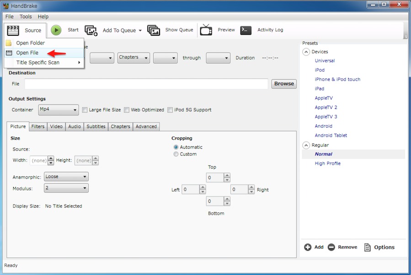The image size is (411, 275).
Task: Select the iPhone & iPod touch preset
Action: point(337,79)
